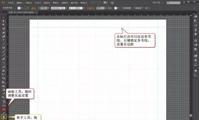Select the Rectangle tool
199x120 pixels.
click(4, 48)
